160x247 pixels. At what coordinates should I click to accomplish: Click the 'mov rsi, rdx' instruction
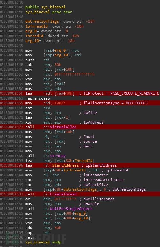(x=43, y=89)
